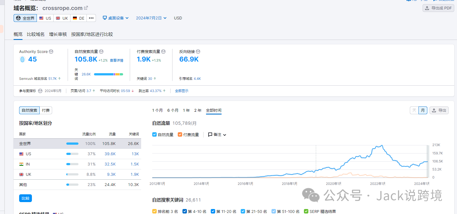Click the keyword distribution bar next to 26.6K
The width and height of the screenshot is (457, 214).
[108, 74]
